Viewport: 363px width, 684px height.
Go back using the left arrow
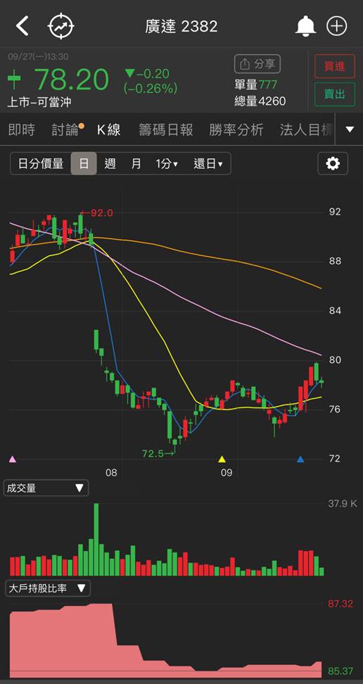pos(22,26)
